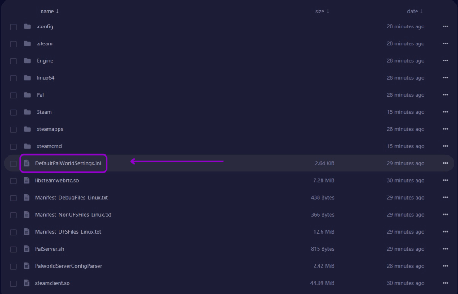
Task: Open Manifest_NonUFSFiles_Linux.txt file
Action: pyautogui.click(x=73, y=214)
